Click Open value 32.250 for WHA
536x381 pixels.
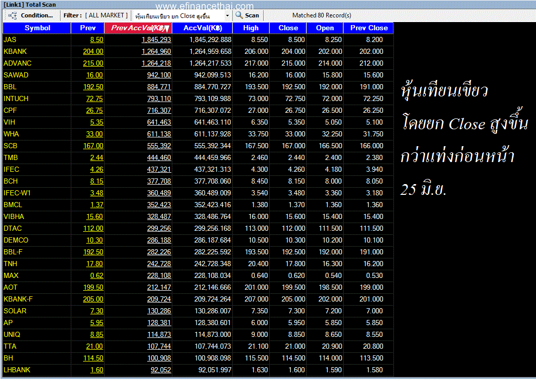tap(332, 134)
